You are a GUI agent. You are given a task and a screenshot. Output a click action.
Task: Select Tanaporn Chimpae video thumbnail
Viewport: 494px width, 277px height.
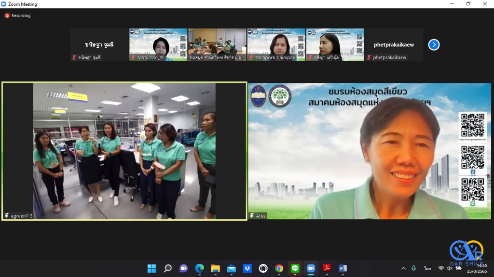(276, 44)
